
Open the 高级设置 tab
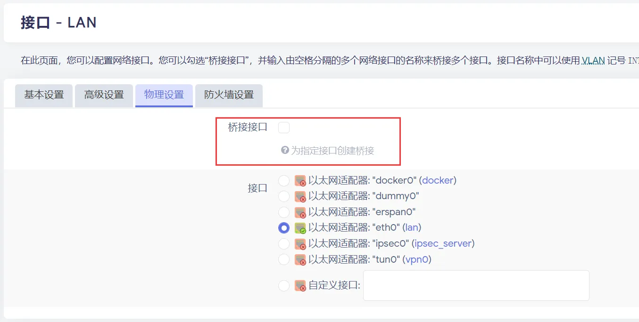104,95
